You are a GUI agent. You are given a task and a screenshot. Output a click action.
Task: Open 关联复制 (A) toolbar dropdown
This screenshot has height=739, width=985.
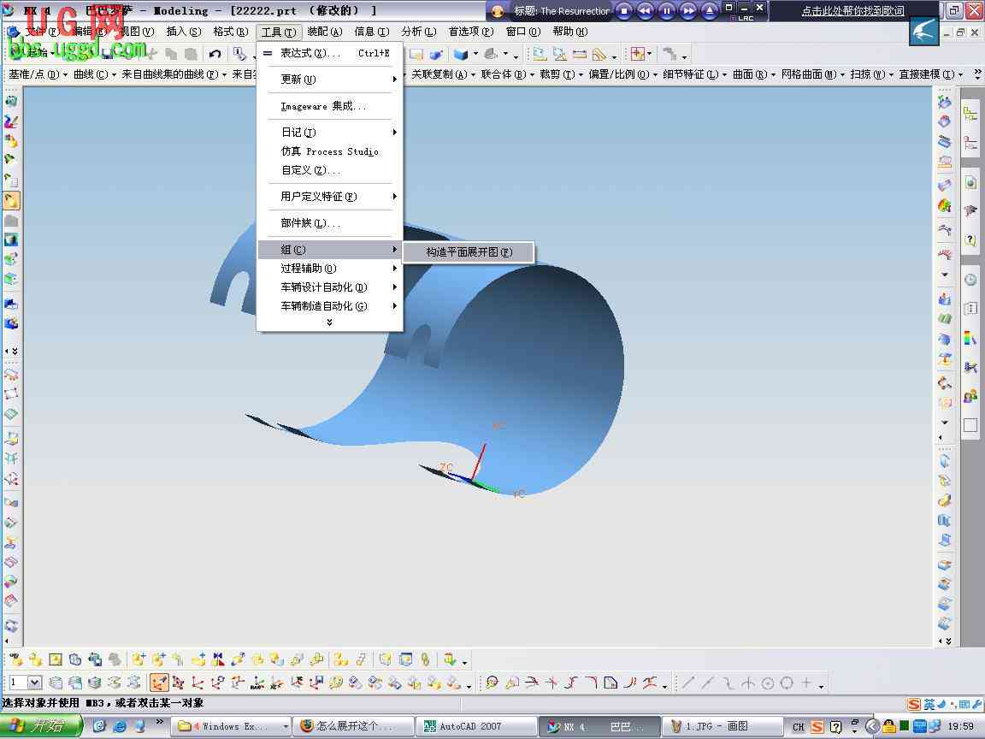point(443,74)
